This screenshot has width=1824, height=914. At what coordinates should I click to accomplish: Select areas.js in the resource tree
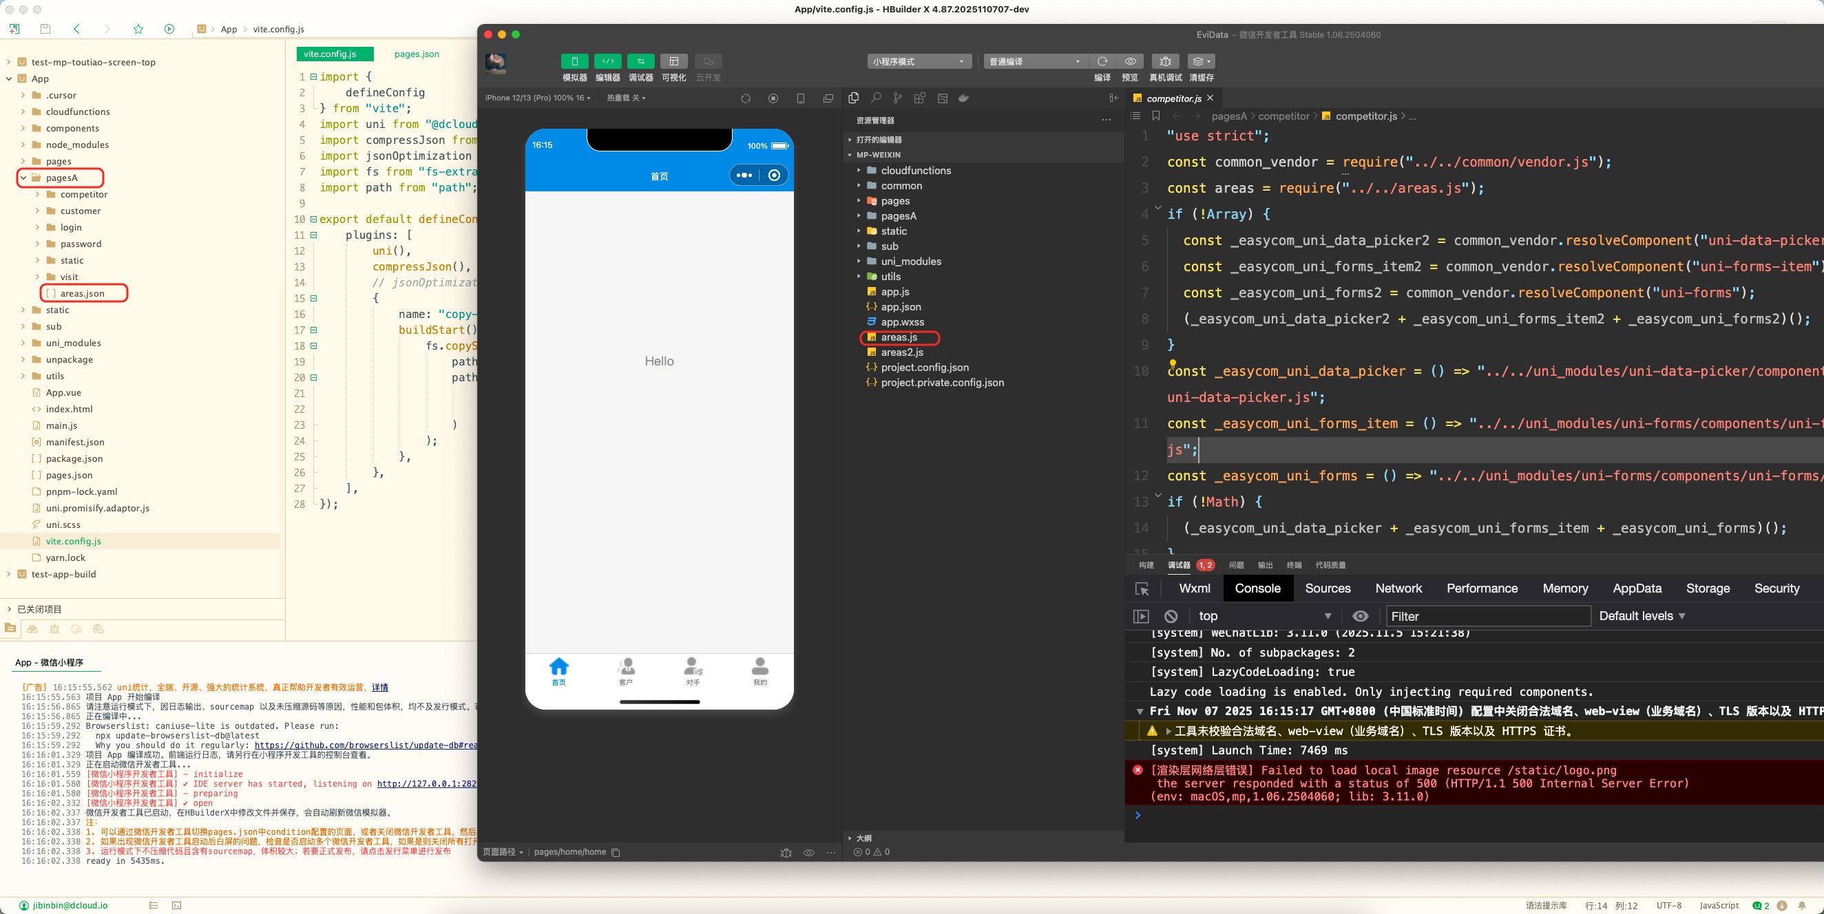click(x=899, y=337)
